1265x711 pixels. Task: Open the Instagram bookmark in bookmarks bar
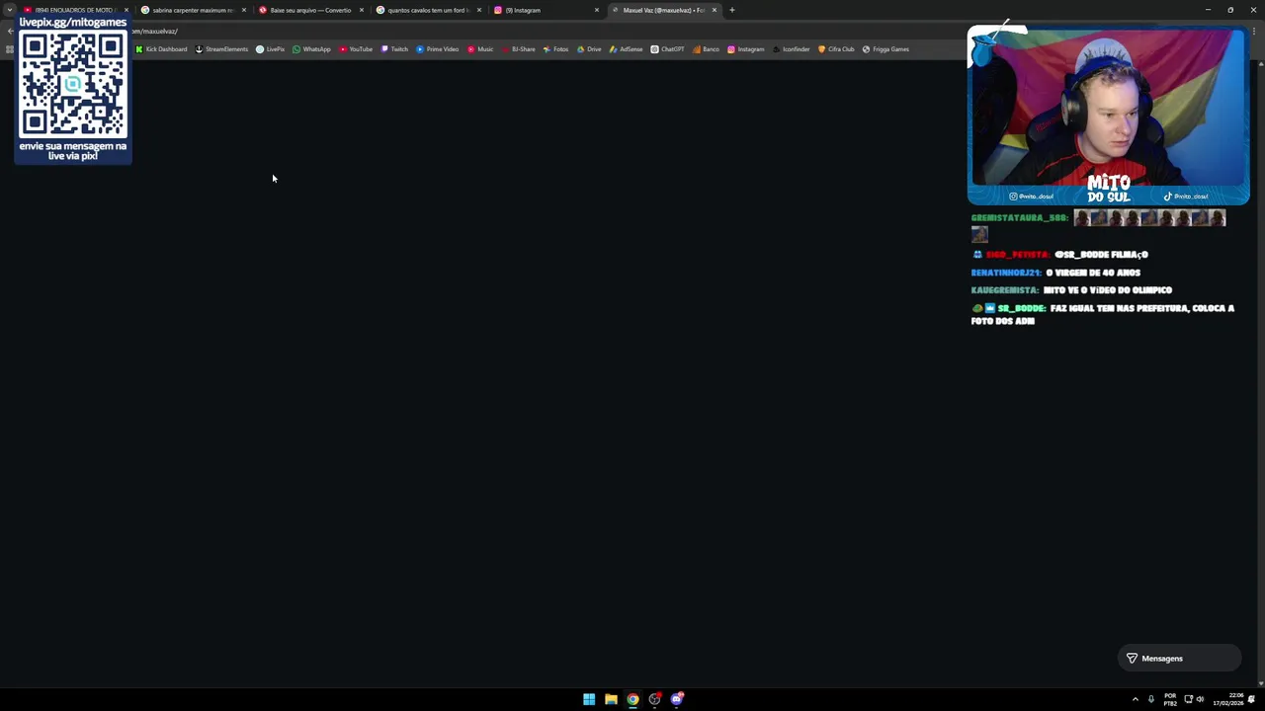(x=745, y=49)
